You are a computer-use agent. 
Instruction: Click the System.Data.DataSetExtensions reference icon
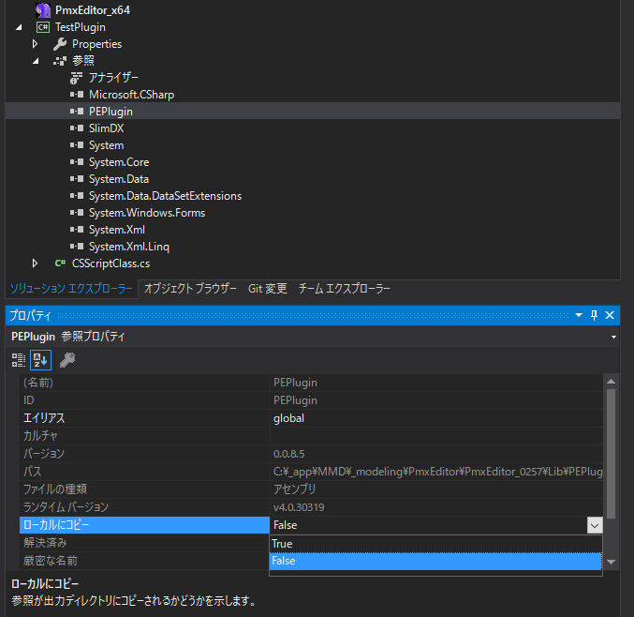pyautogui.click(x=77, y=196)
